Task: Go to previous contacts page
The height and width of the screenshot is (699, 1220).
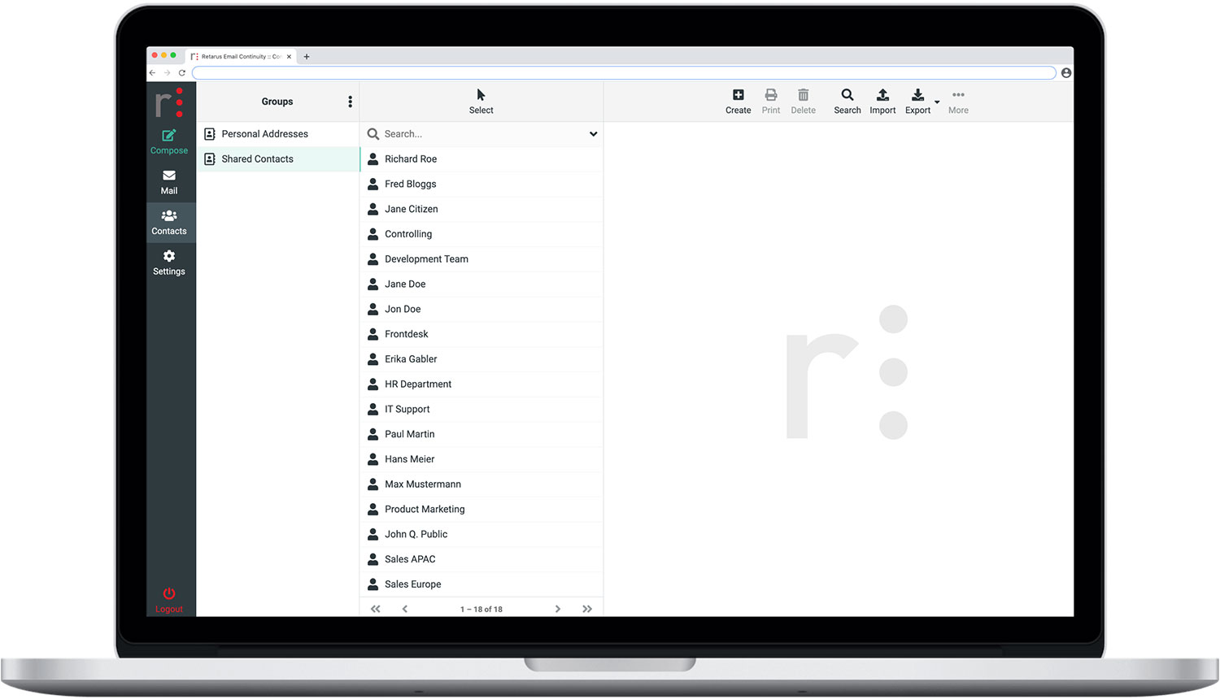Action: [x=405, y=609]
